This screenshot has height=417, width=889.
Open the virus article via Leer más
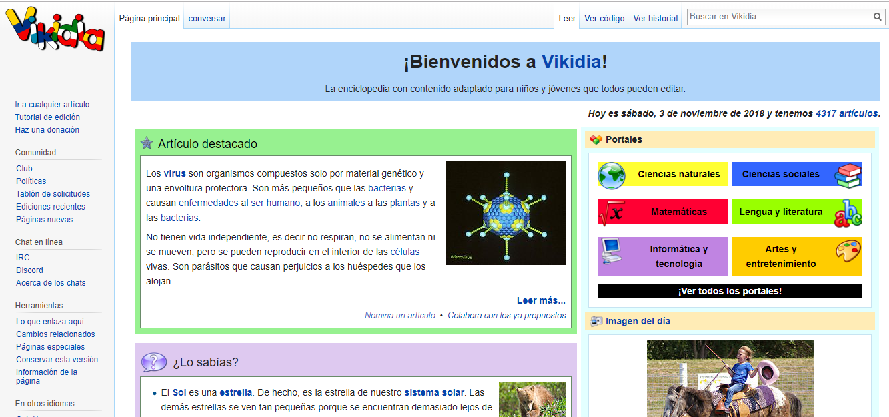541,300
